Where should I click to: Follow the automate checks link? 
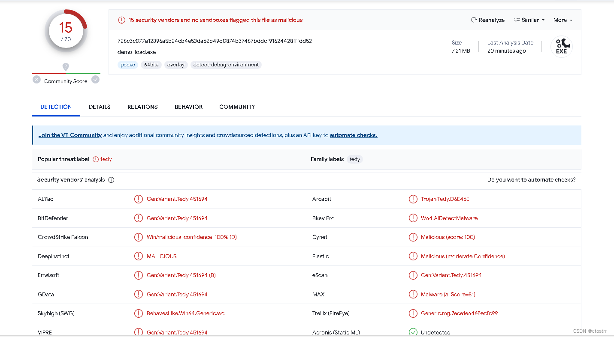pyautogui.click(x=354, y=135)
